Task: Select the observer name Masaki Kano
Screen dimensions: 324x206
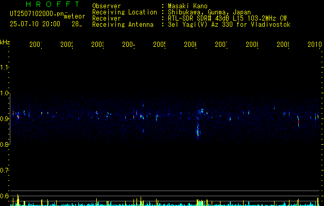Action: tap(187, 6)
